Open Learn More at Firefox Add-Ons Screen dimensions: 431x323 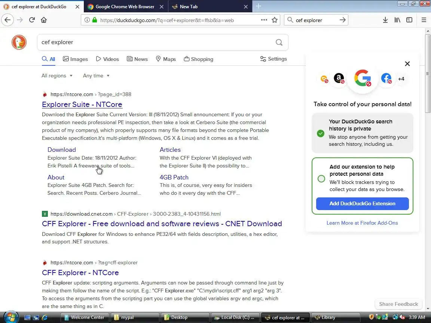(362, 223)
